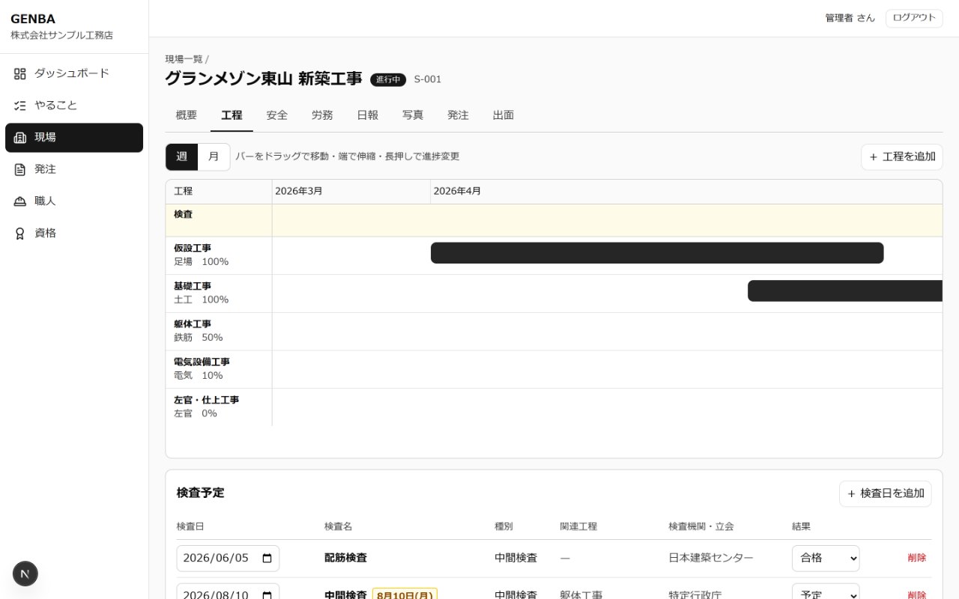Click the 現場 building icon

20,138
